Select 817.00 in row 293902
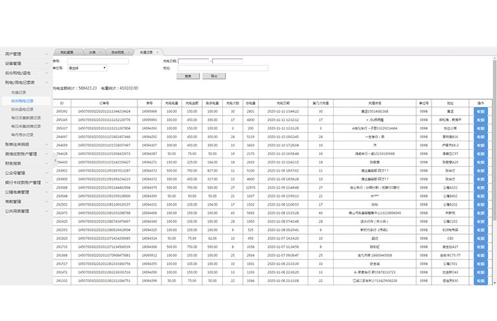 (213, 171)
